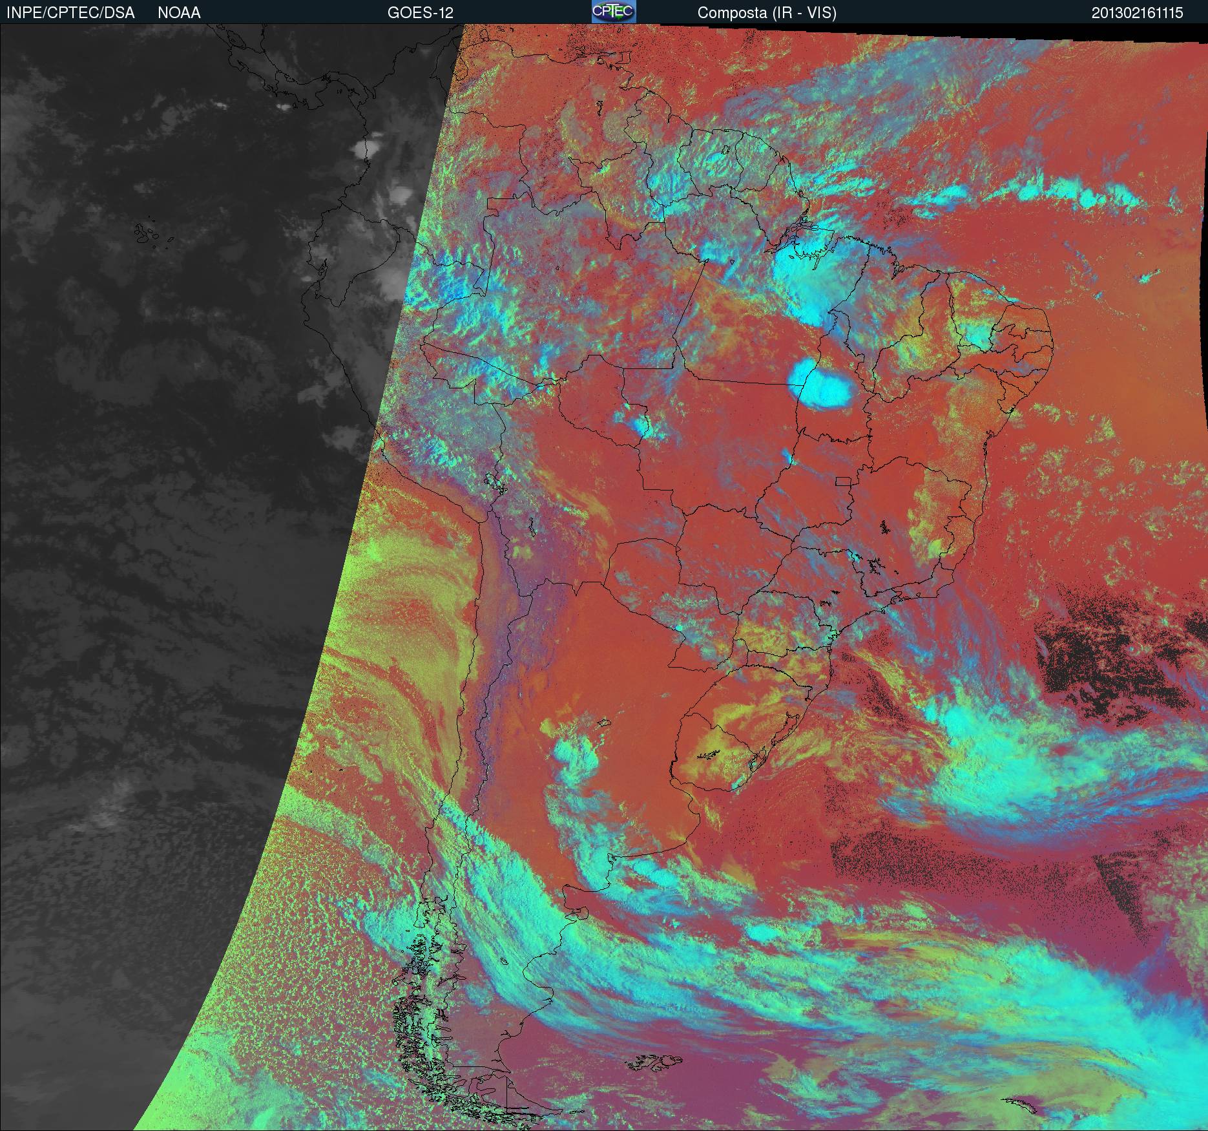Click the GOES-12 satellite name label

pos(420,13)
